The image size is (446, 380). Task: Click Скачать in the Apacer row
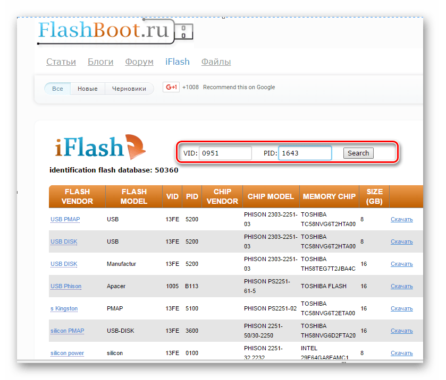[x=402, y=286]
